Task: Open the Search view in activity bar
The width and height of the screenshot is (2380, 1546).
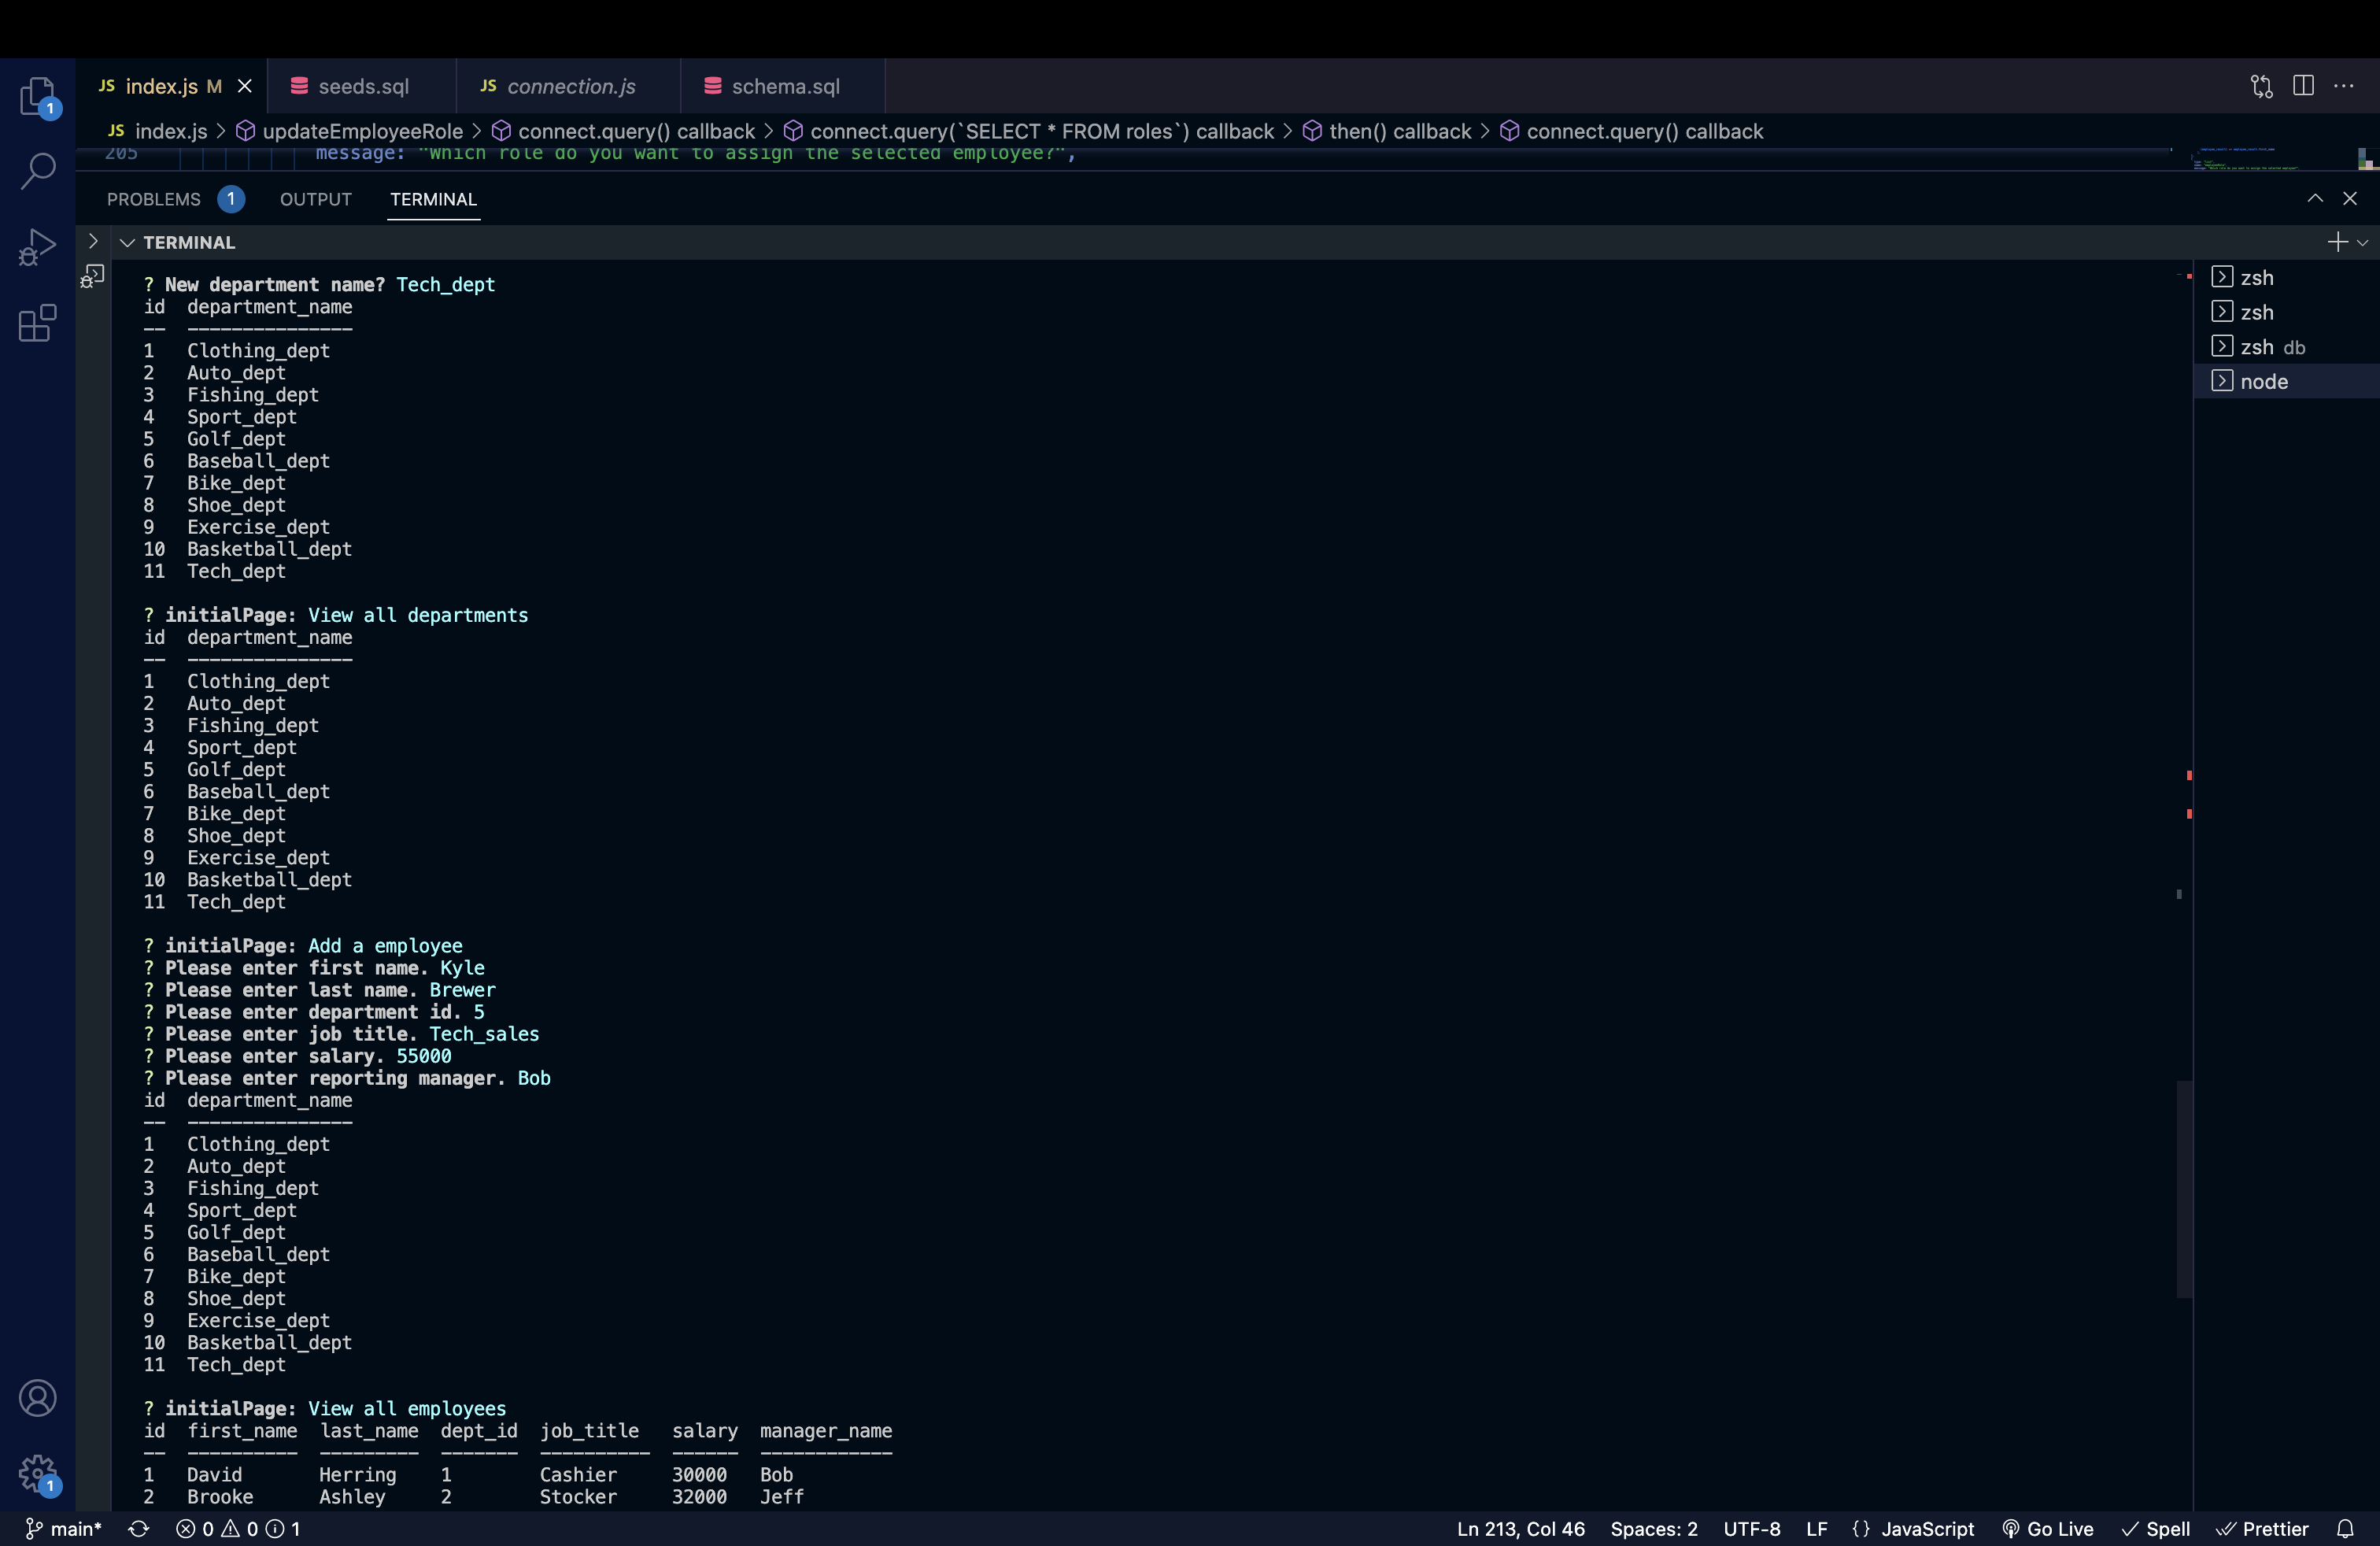Action: click(38, 170)
